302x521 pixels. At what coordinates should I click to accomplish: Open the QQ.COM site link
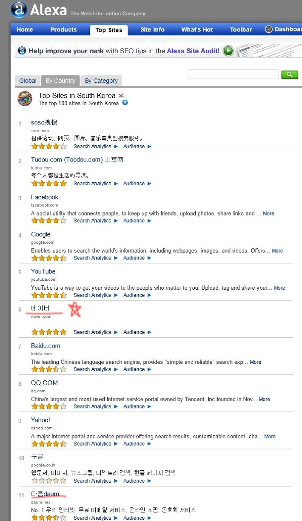click(x=44, y=383)
